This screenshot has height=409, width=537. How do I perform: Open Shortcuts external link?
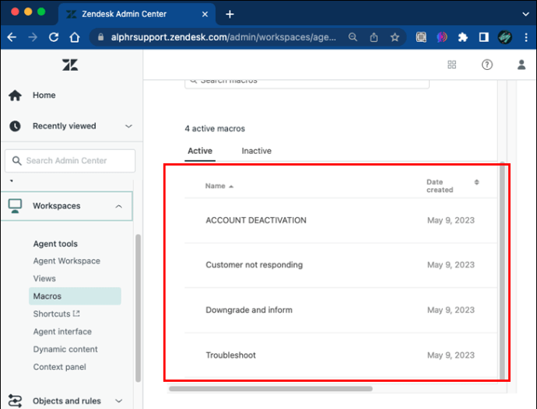coord(56,314)
